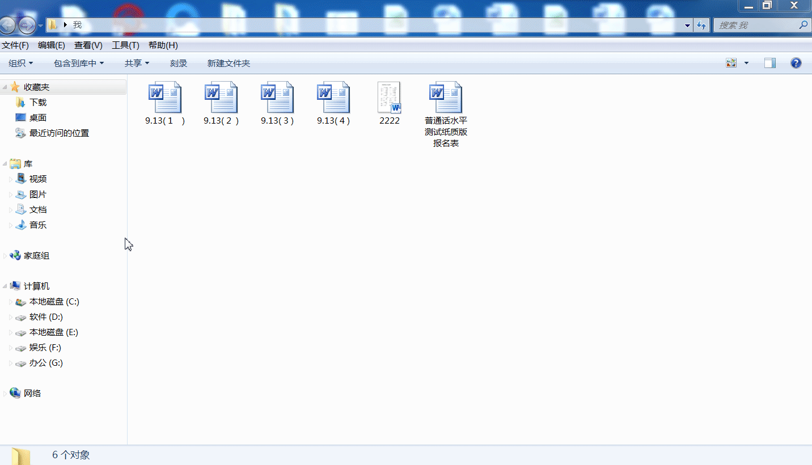Screen dimensions: 812x465
Task: Click the back navigation arrow
Action: 7,25
